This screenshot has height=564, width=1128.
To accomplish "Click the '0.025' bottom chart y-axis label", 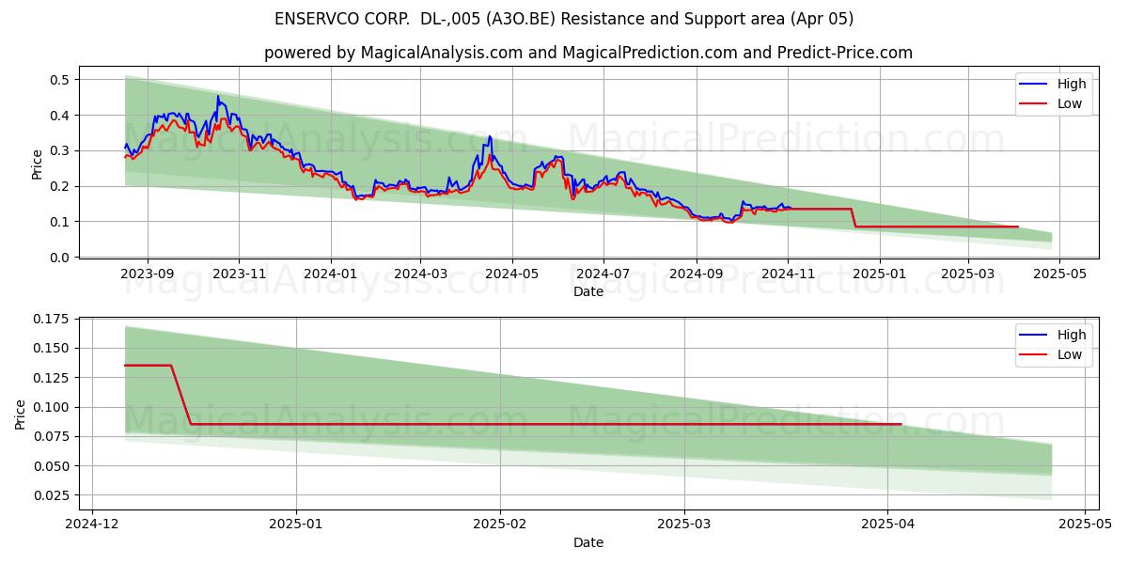I will click(x=52, y=495).
